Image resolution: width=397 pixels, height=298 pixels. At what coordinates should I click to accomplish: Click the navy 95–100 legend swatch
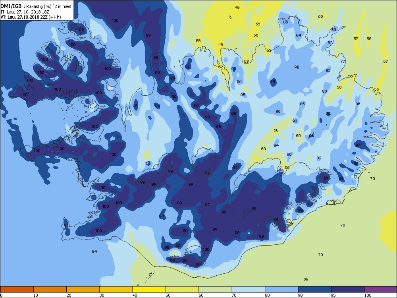(348, 289)
